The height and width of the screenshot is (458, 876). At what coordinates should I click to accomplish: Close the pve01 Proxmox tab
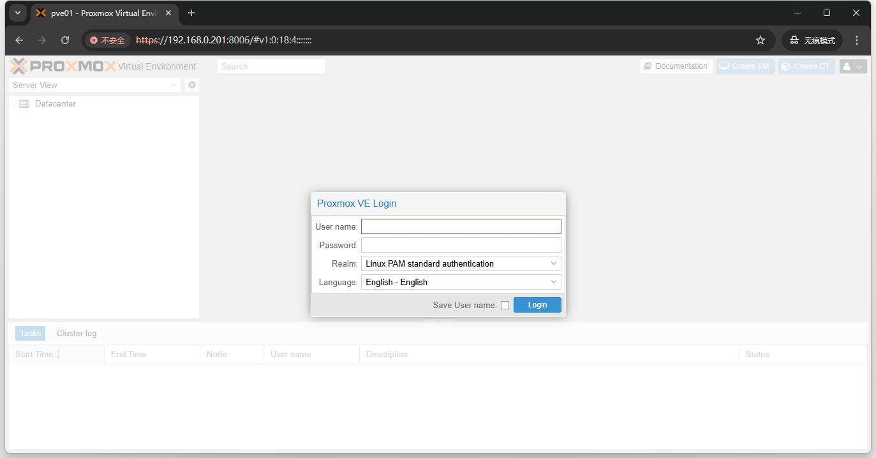click(x=168, y=13)
